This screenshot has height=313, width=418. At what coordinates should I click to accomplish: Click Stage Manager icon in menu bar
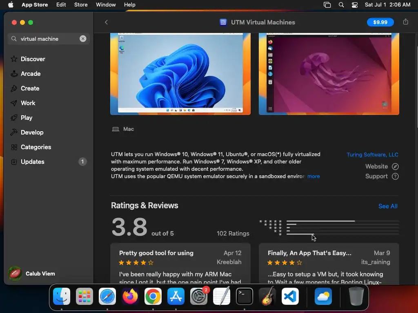point(327,5)
